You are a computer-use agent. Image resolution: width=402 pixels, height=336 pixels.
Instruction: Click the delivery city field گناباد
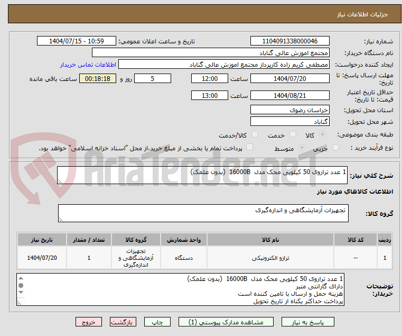pyautogui.click(x=289, y=122)
